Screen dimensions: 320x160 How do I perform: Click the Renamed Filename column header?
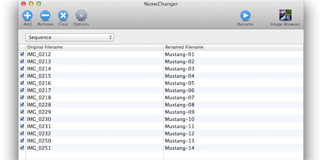[233, 47]
